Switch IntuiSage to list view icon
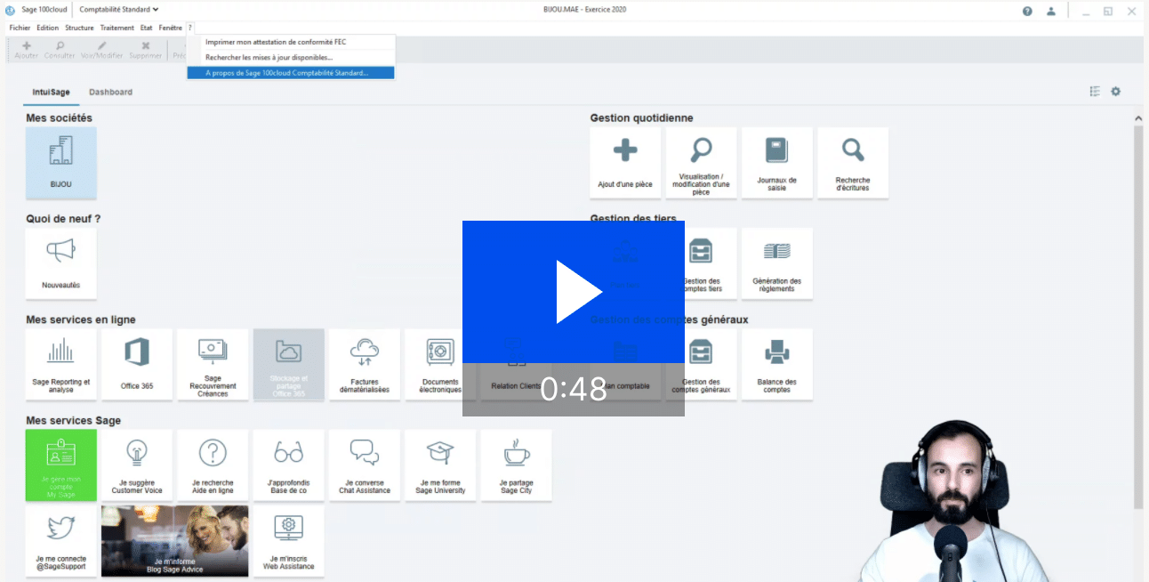1149x582 pixels. pos(1095,92)
